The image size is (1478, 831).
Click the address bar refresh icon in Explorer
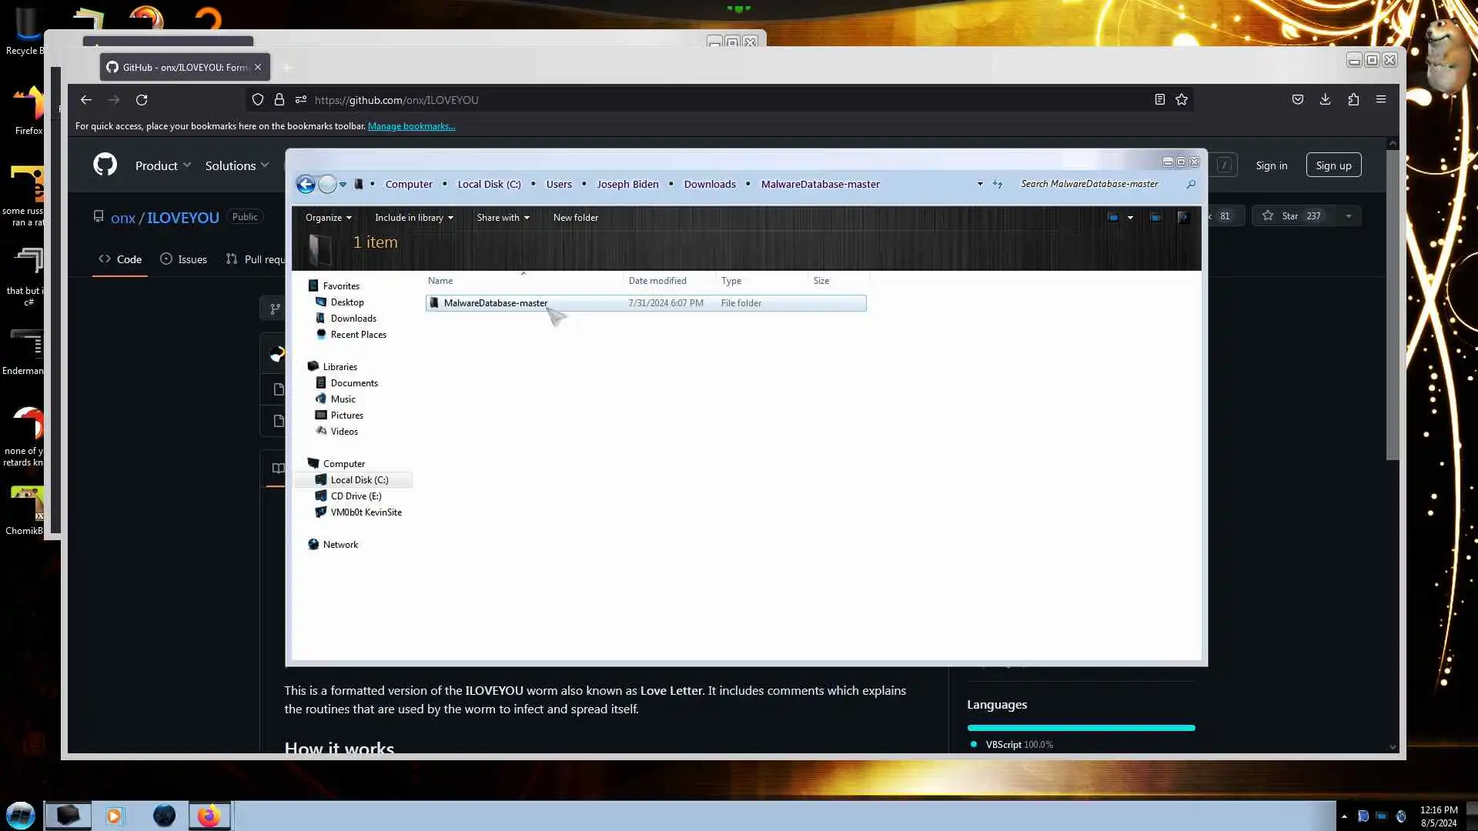(998, 185)
